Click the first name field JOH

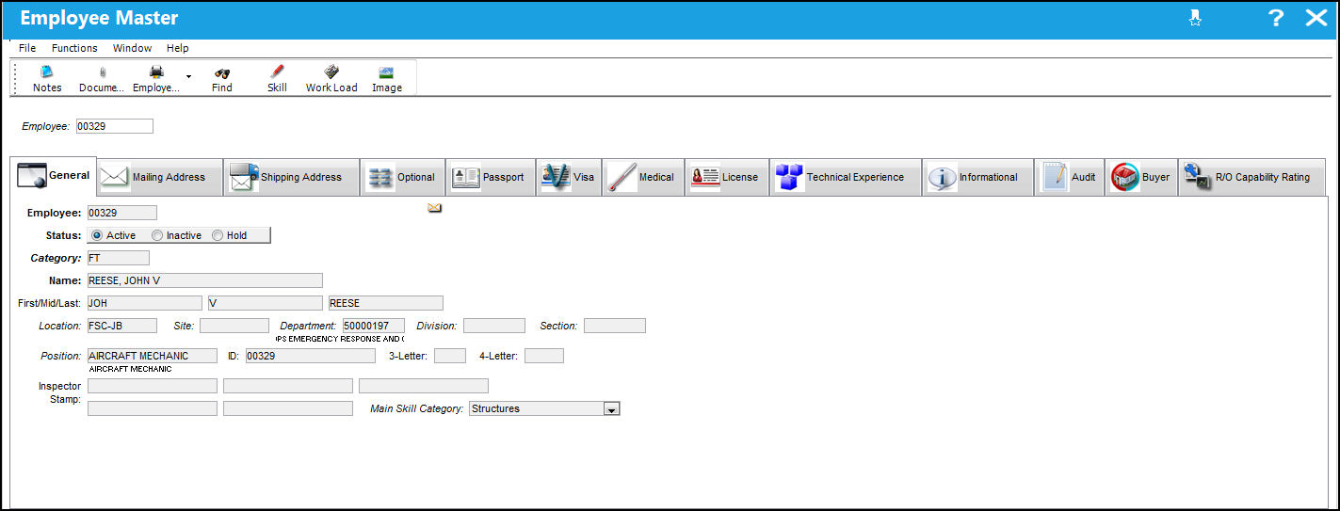point(144,303)
